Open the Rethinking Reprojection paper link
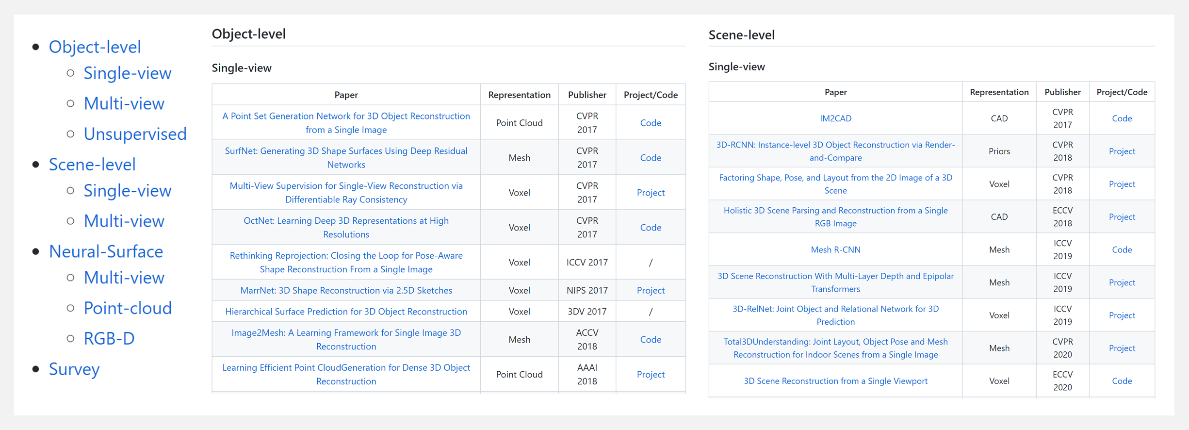 pos(346,263)
